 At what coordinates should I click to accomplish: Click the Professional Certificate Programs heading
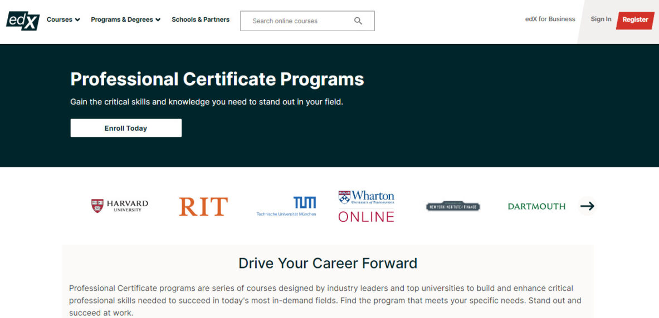(x=217, y=79)
